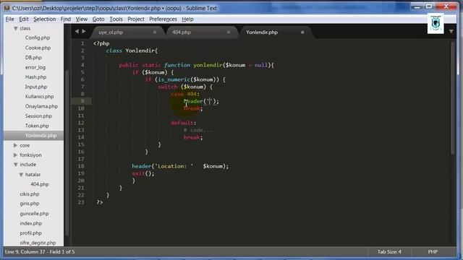Click 'default:' in the switch block
The height and width of the screenshot is (260, 463).
(x=183, y=123)
